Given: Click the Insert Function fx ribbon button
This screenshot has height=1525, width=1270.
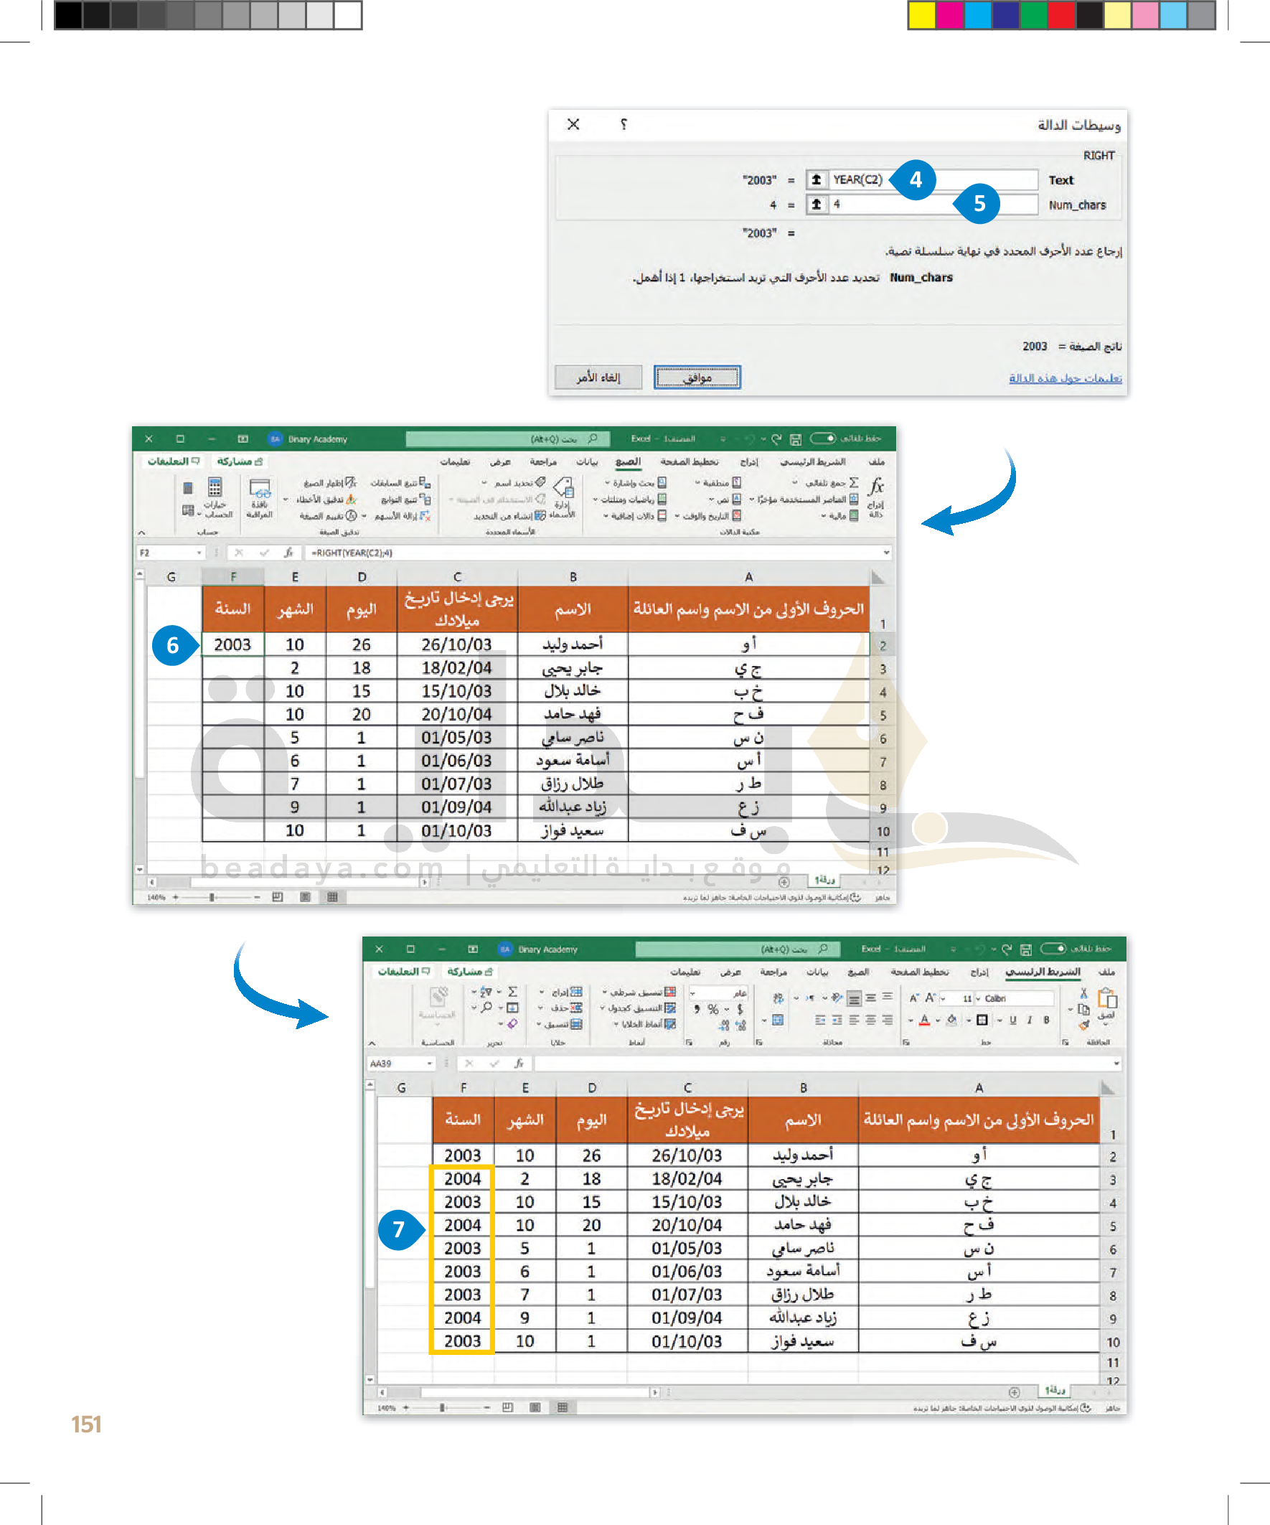Looking at the screenshot, I should [x=875, y=487].
